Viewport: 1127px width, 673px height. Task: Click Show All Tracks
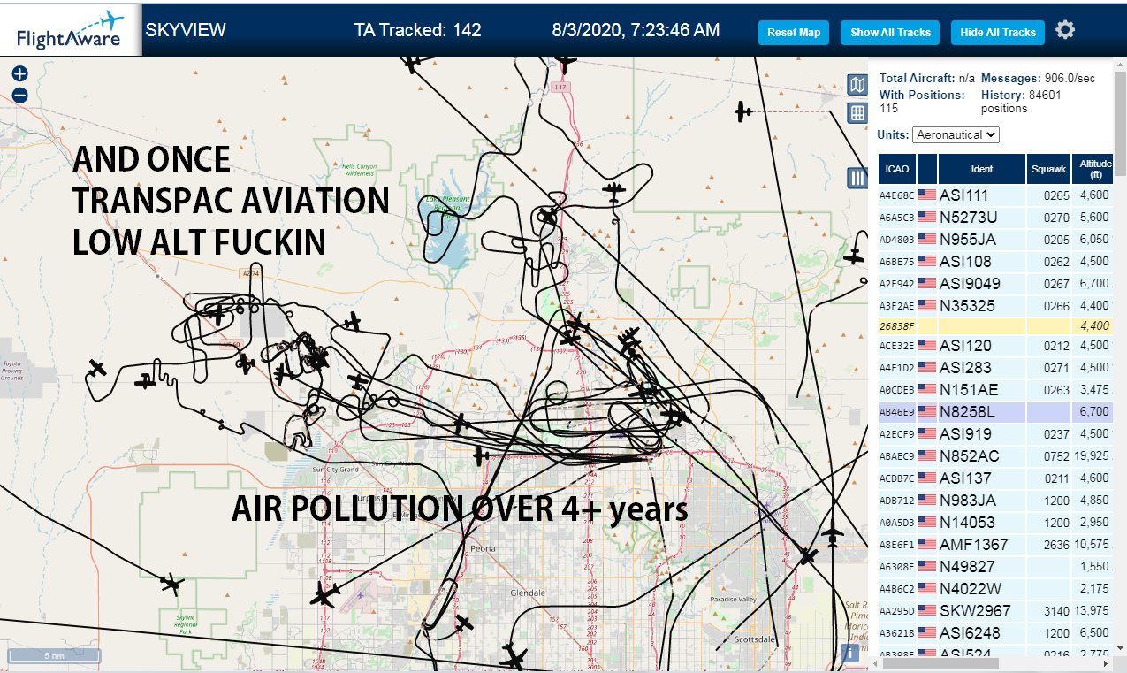(x=890, y=33)
